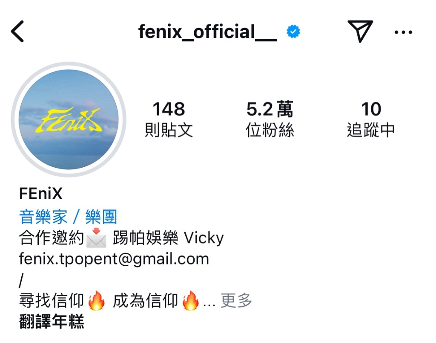
Task: Tap the 則貼文 label
Action: click(x=169, y=130)
